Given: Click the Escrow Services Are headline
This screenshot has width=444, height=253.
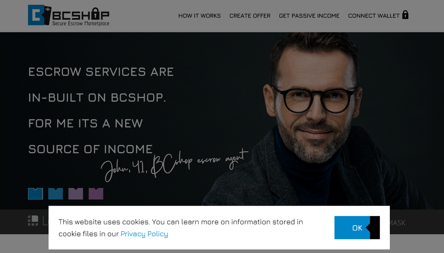Looking at the screenshot, I should (x=101, y=72).
